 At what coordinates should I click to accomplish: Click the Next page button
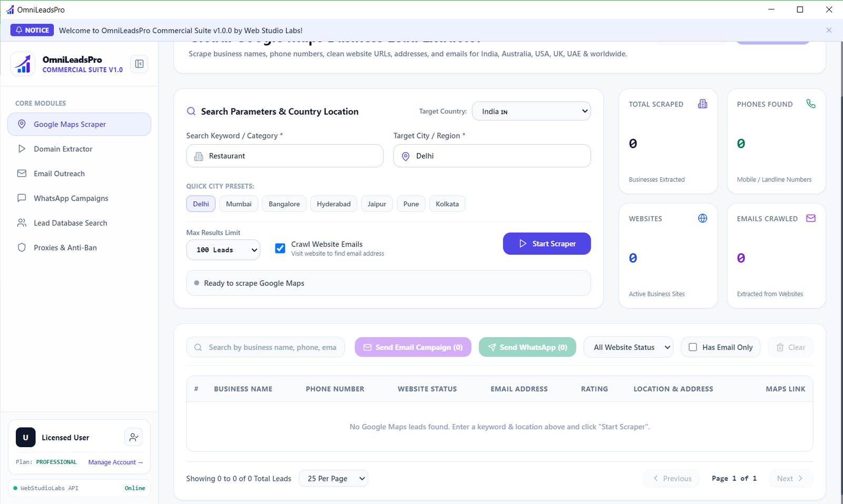[x=791, y=478]
